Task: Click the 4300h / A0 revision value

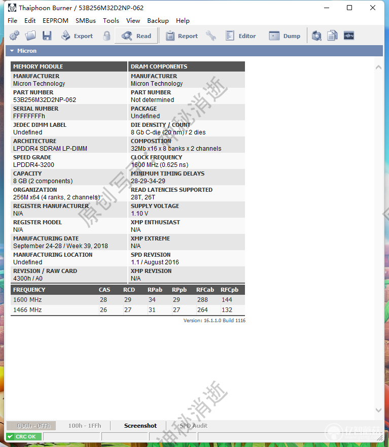Action: click(28, 279)
